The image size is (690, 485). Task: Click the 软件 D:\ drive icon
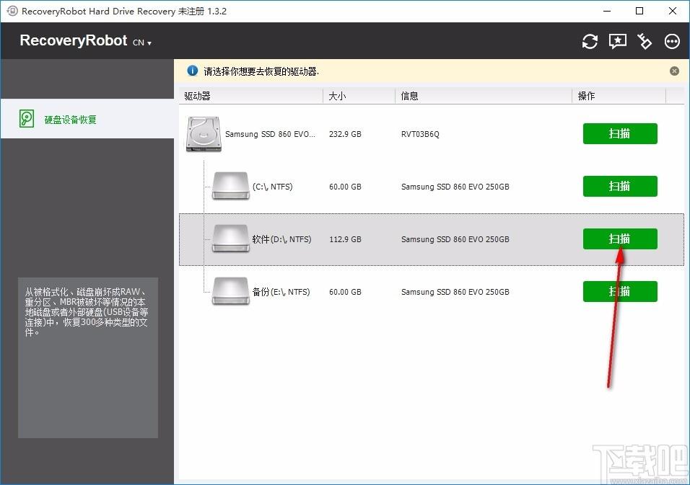230,239
